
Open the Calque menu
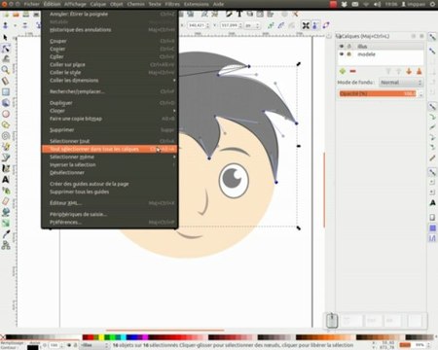coord(98,4)
